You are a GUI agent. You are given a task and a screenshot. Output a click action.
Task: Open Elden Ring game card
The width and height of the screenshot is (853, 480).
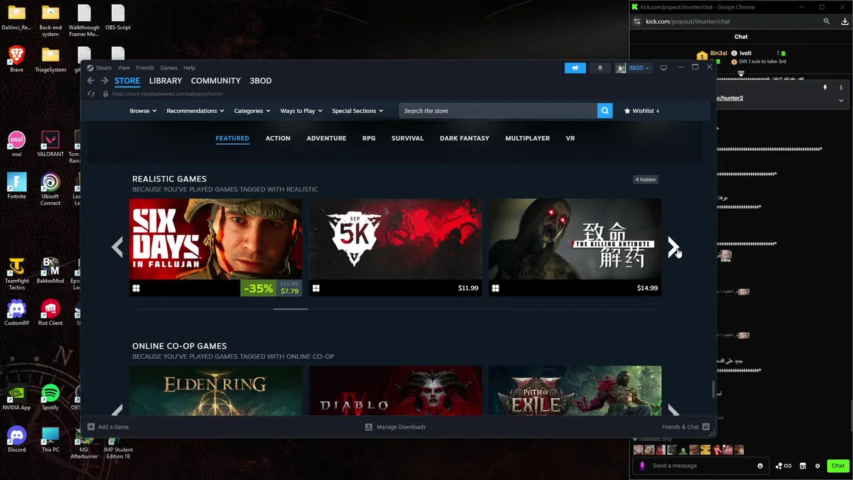215,391
